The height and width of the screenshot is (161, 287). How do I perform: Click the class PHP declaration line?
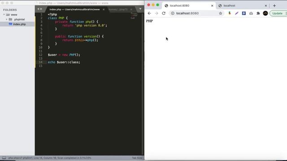58,18
